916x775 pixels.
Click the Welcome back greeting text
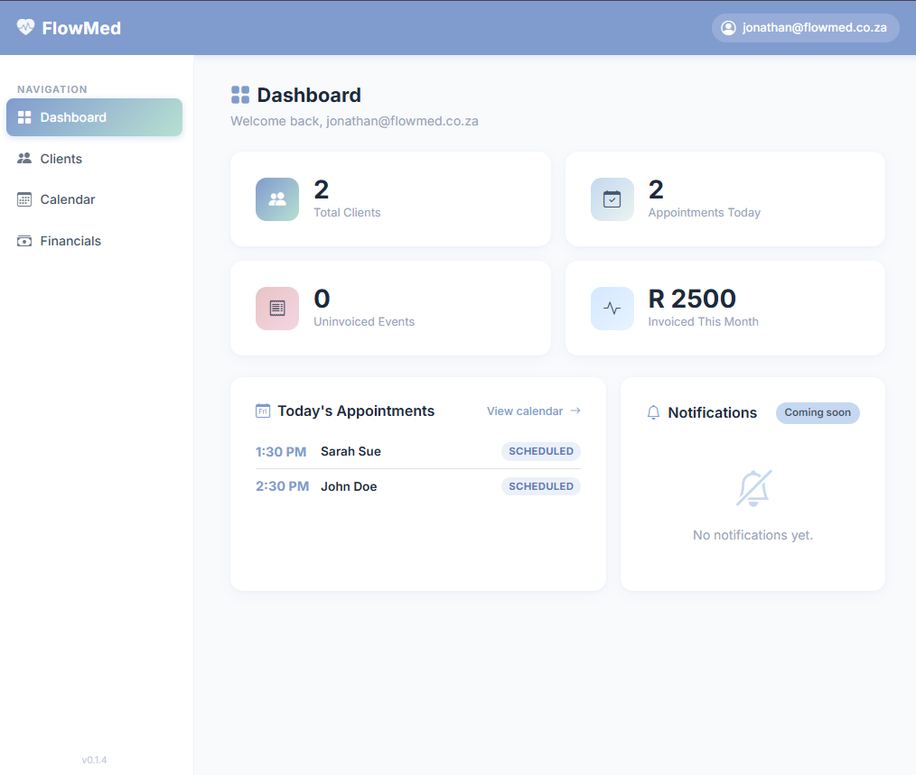tap(355, 121)
